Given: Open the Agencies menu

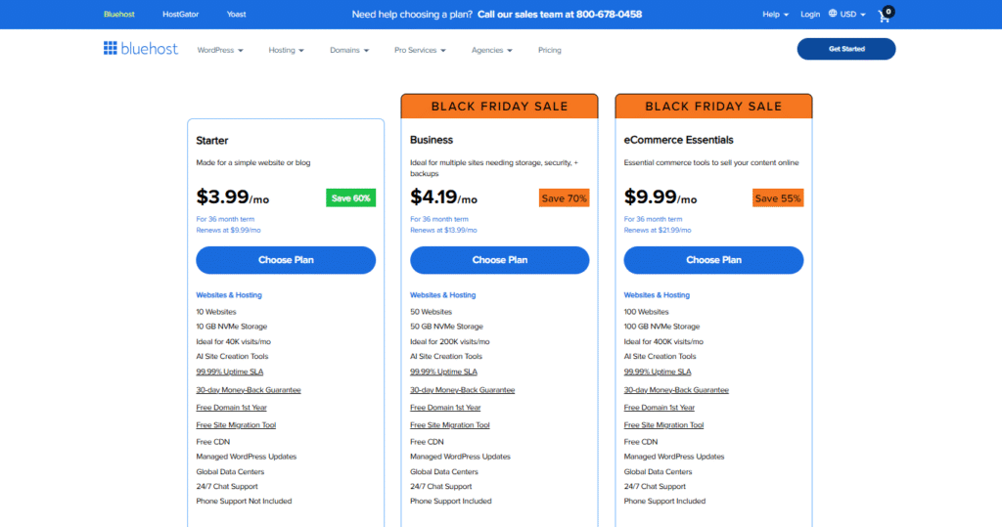Looking at the screenshot, I should point(491,50).
